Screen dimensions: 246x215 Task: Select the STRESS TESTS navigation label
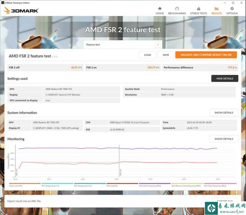click(199, 13)
